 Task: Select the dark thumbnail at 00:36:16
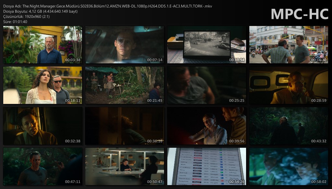pos(124,126)
